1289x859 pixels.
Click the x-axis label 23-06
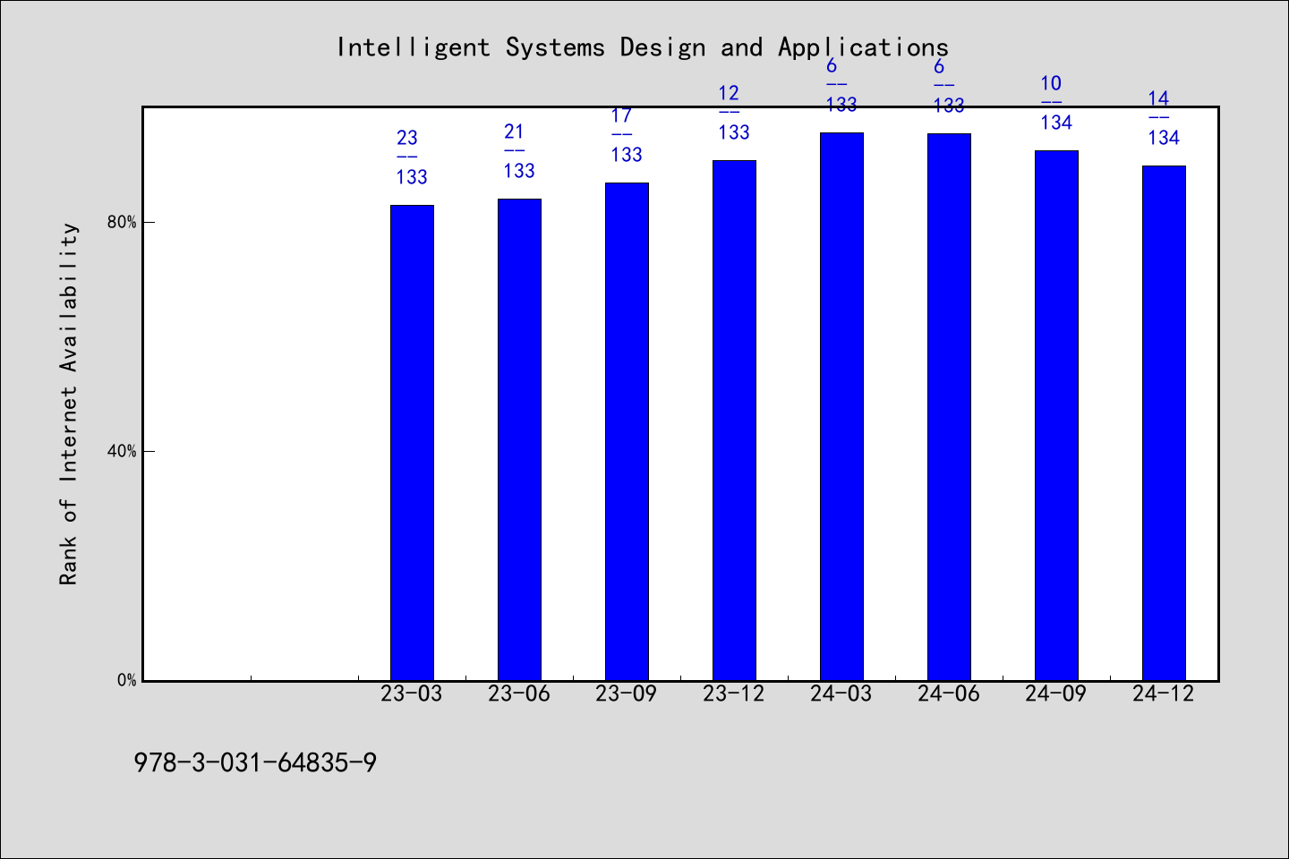[x=519, y=693]
